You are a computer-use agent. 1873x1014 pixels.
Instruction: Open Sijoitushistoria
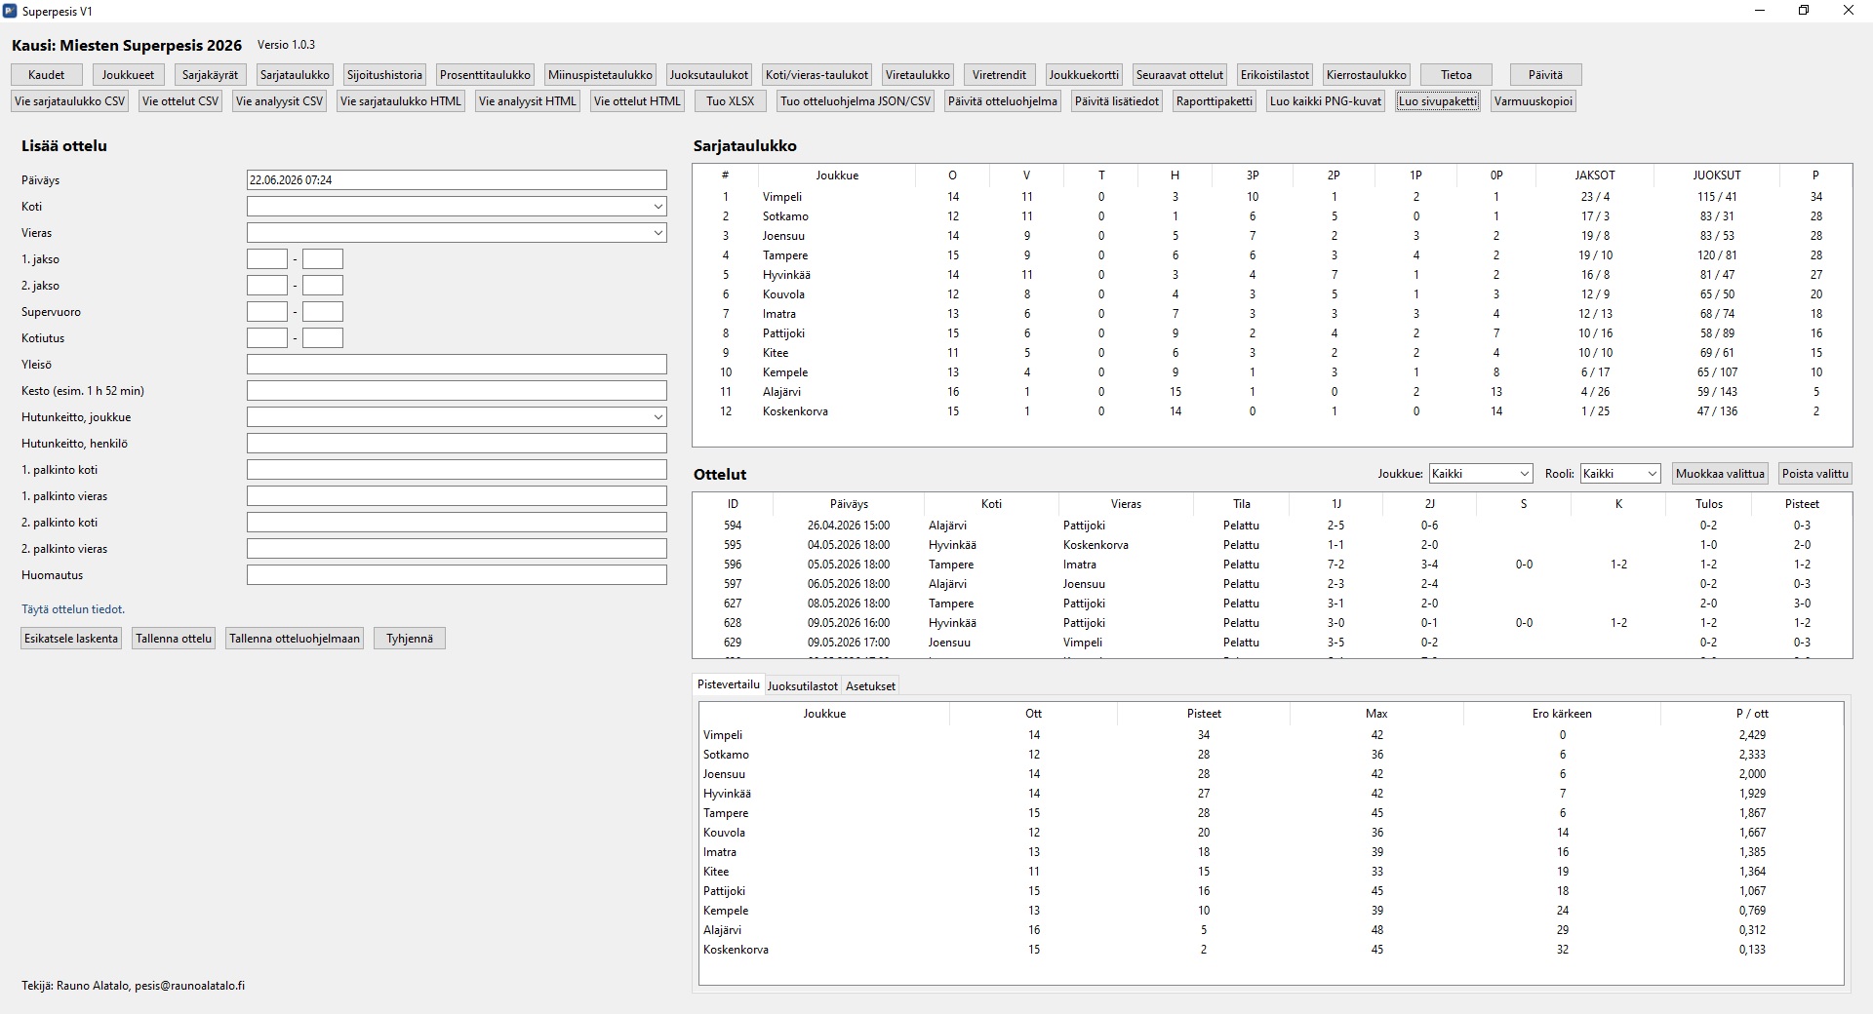[384, 75]
